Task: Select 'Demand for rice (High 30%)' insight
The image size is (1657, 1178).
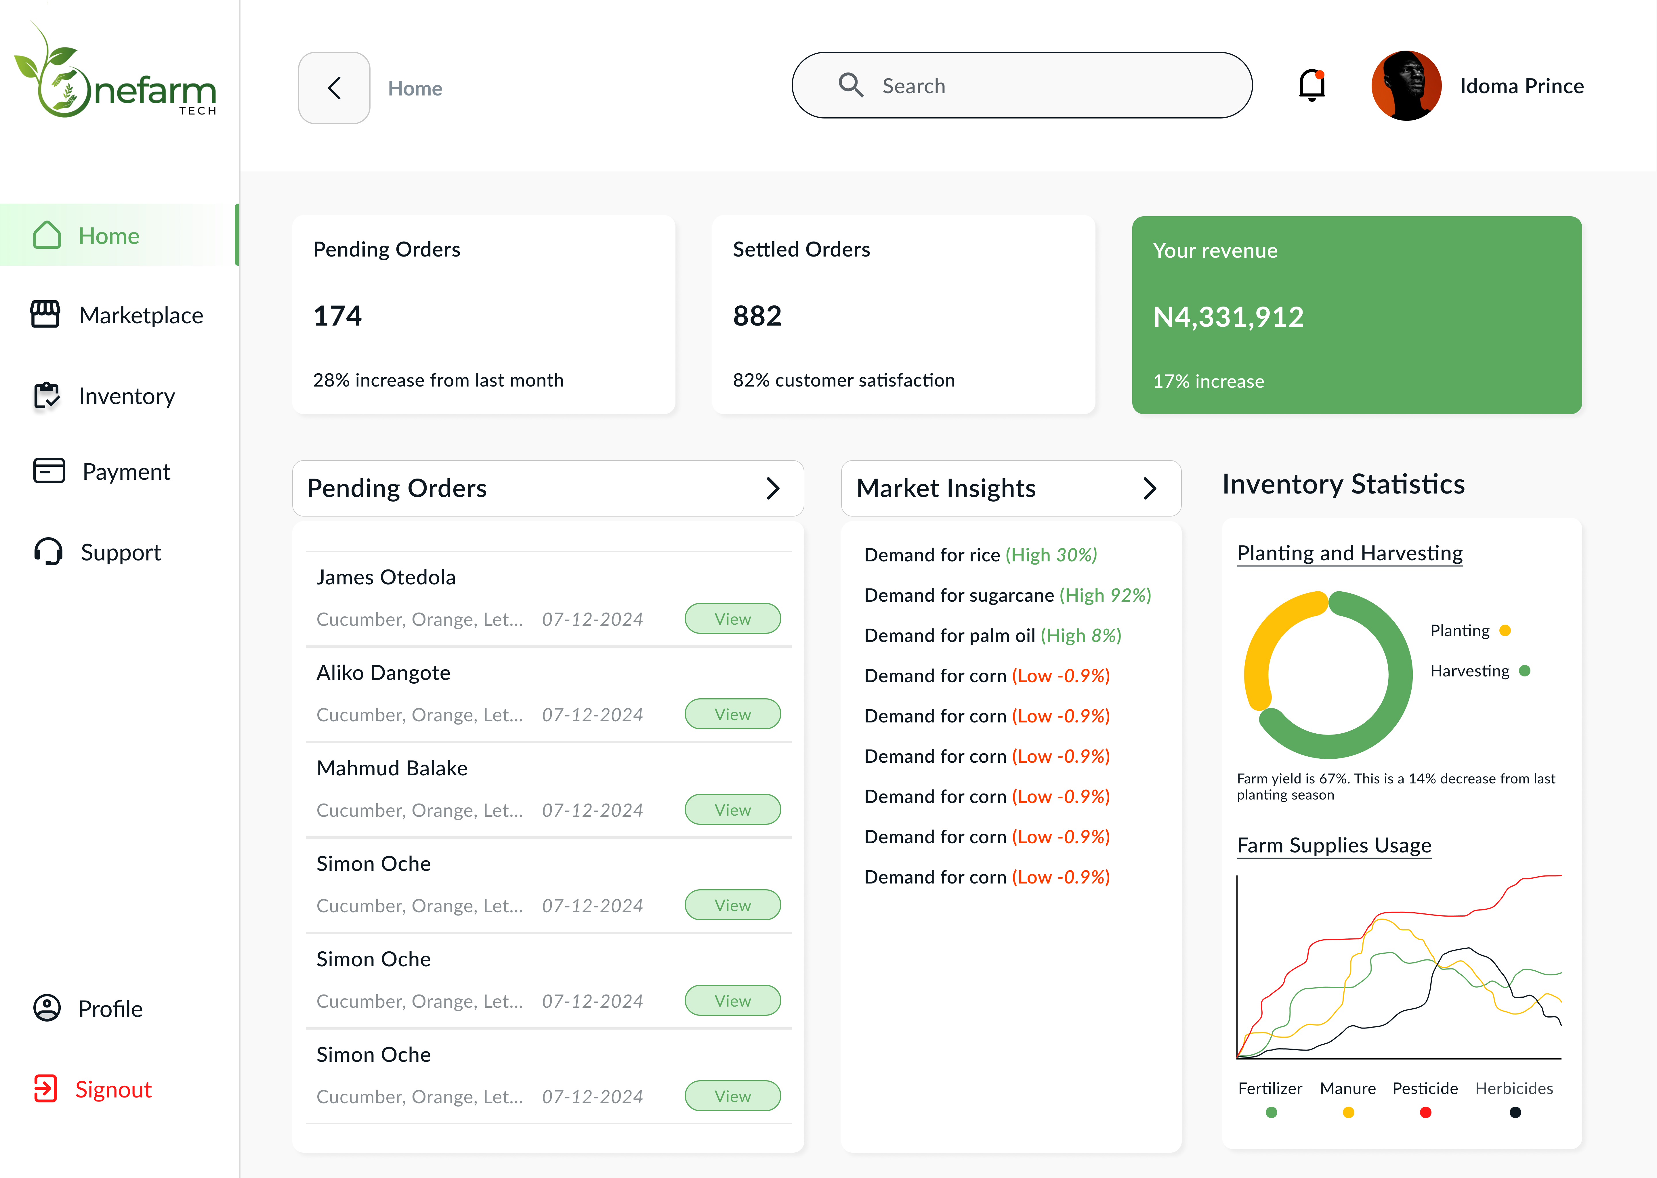Action: click(x=981, y=555)
